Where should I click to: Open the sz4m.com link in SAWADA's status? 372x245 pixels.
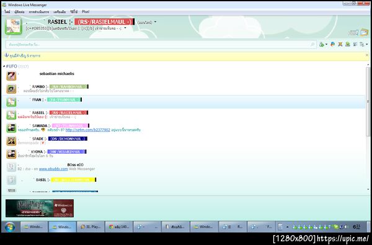pos(88,130)
